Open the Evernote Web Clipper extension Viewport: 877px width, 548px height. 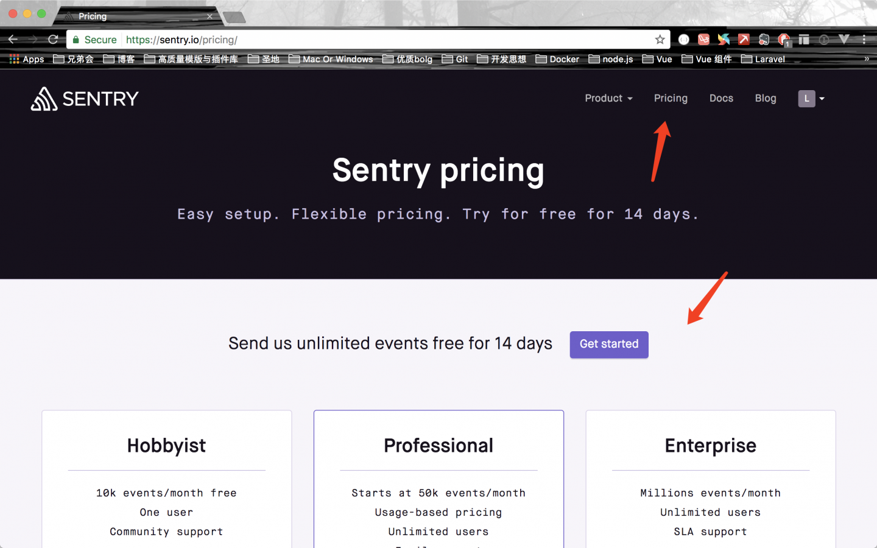764,40
